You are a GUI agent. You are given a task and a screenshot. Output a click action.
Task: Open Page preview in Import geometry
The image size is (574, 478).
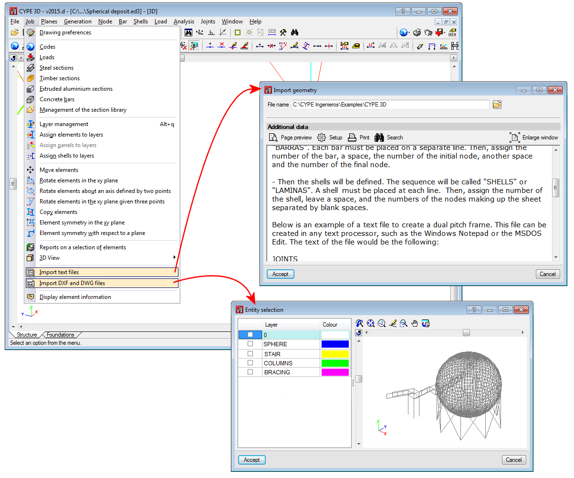click(290, 138)
